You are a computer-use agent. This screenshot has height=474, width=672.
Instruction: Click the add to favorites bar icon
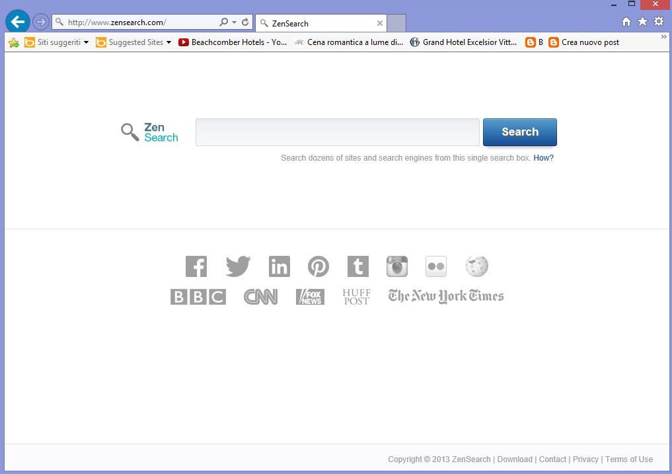(x=14, y=42)
